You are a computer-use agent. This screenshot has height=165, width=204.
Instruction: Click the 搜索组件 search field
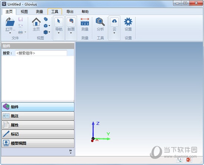coord(41,53)
